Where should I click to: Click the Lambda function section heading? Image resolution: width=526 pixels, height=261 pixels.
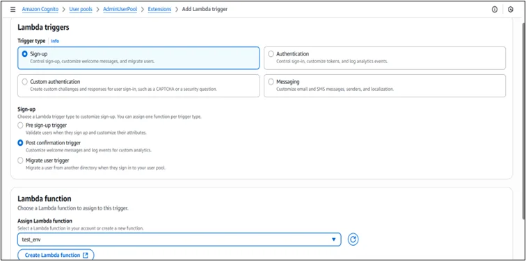pyautogui.click(x=45, y=199)
